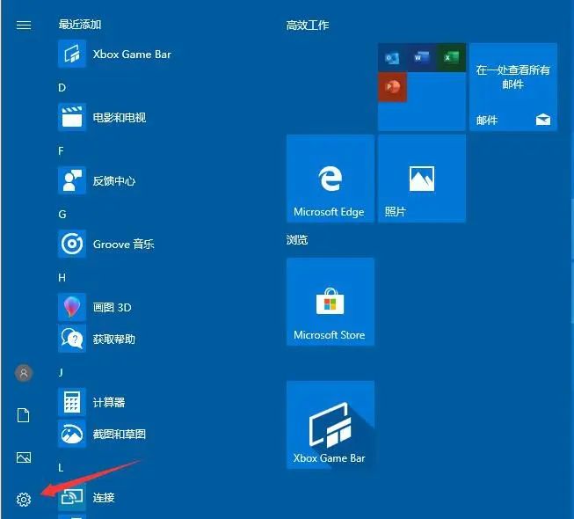Open 截图和草图 app icon
574x519 pixels.
coord(72,434)
